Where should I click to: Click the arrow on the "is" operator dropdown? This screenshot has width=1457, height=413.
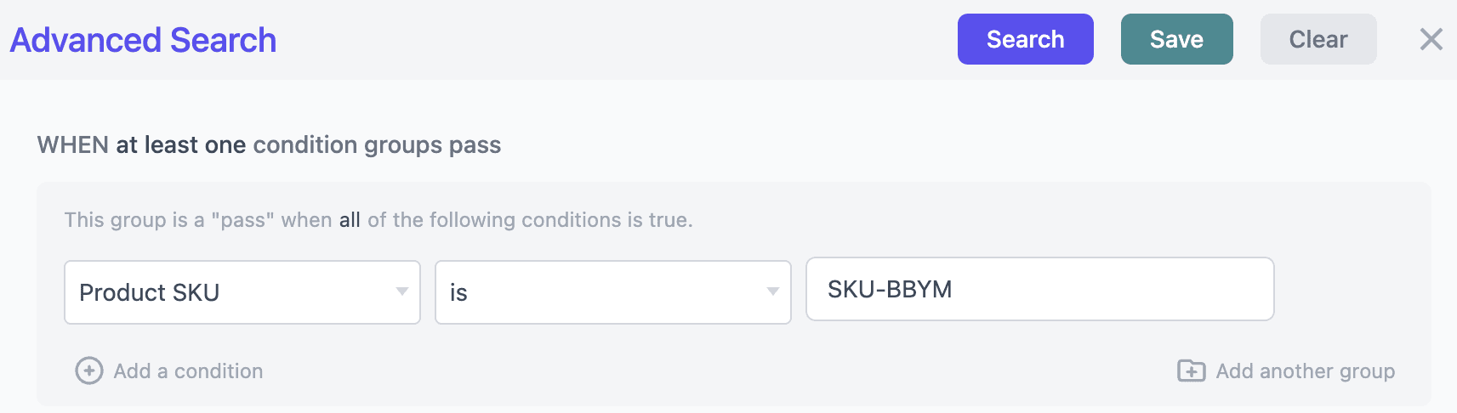(x=772, y=292)
